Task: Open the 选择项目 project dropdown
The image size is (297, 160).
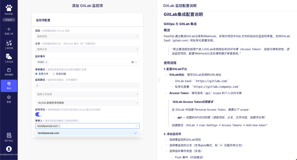Action: pos(87,36)
